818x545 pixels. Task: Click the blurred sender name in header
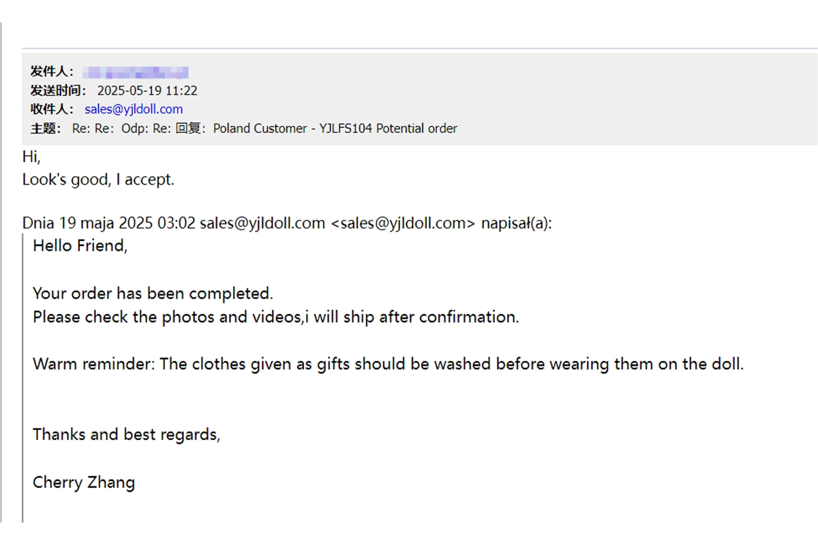(136, 72)
